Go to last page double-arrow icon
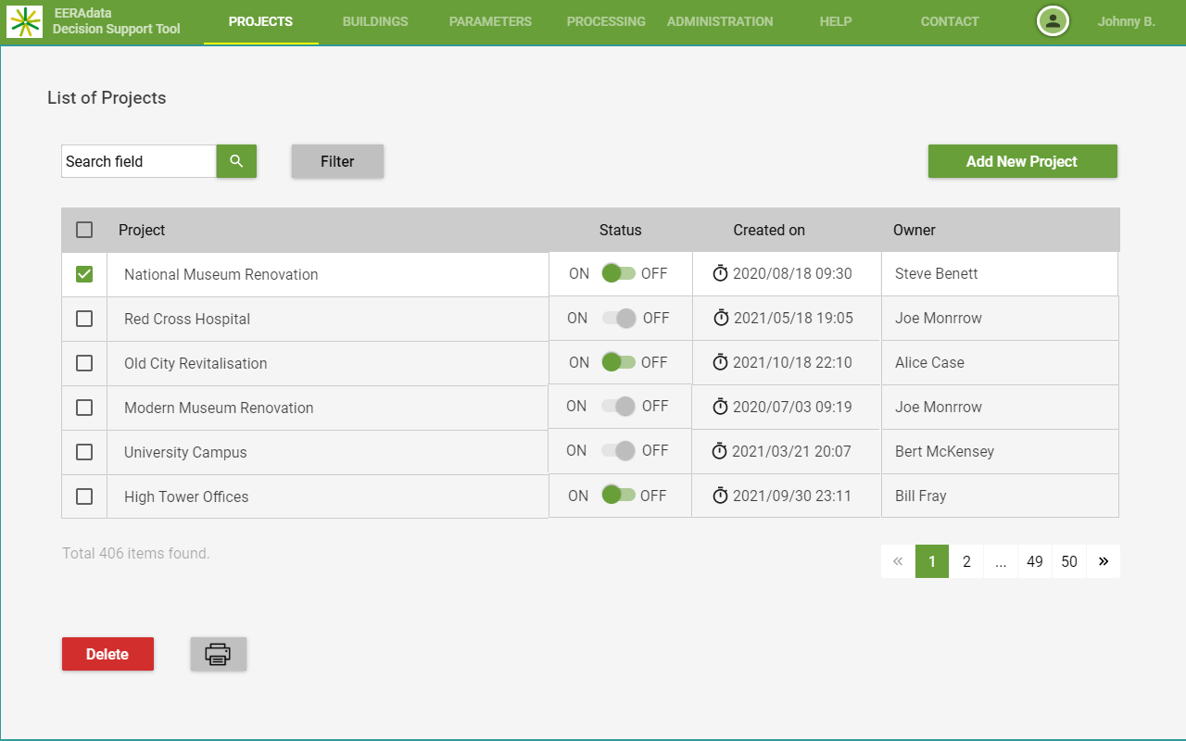 tap(1104, 561)
